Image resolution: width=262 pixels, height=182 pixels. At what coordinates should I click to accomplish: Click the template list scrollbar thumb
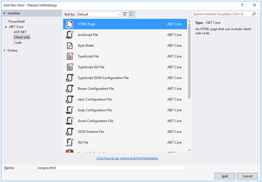point(189,61)
